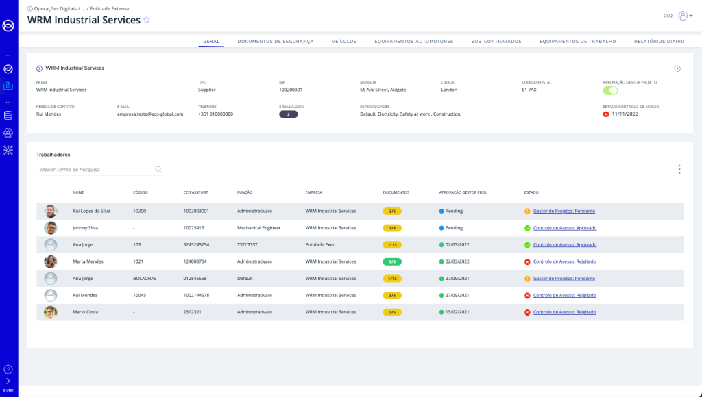Open the people group icon in sidebar

pos(8,132)
